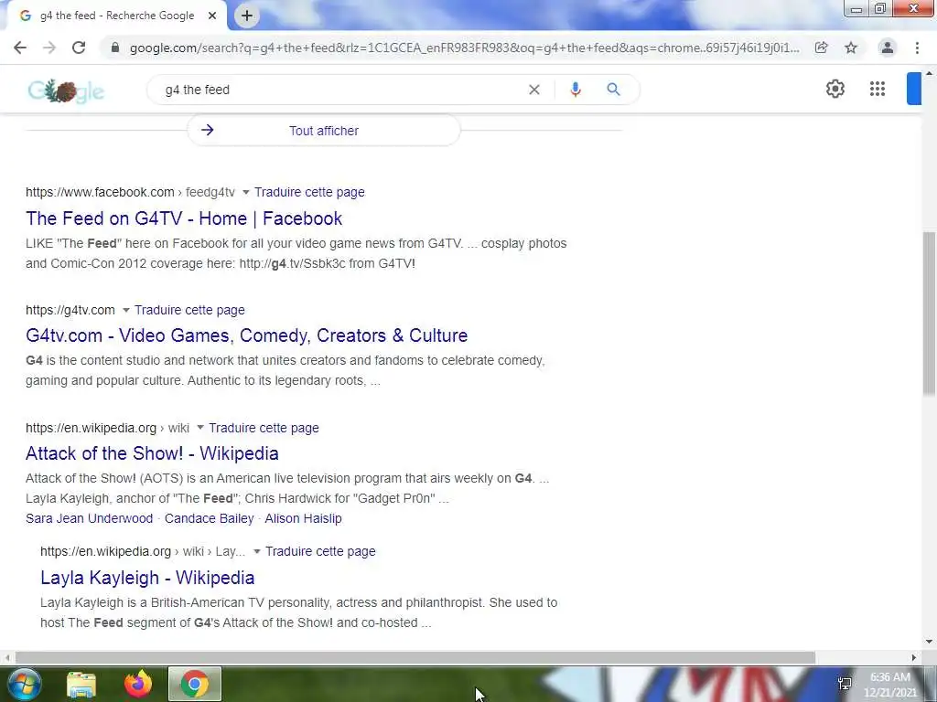Translate the Attack of the Show page

[264, 428]
